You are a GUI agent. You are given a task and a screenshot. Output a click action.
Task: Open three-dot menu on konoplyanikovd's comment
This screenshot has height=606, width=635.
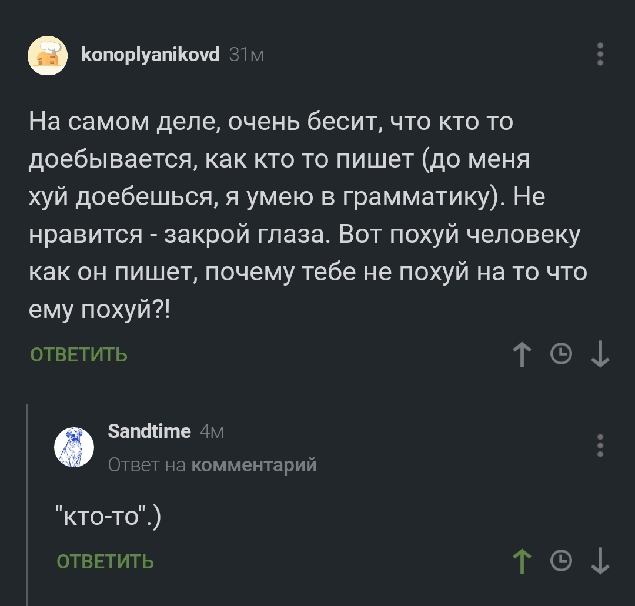point(600,55)
